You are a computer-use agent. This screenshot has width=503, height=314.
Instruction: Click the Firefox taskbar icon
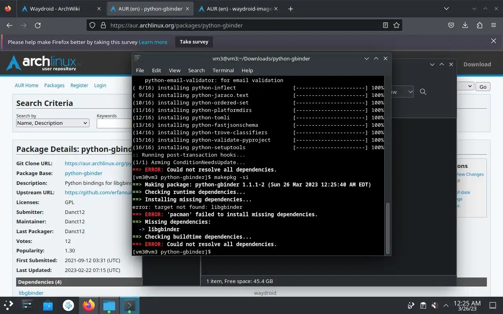coord(89,305)
